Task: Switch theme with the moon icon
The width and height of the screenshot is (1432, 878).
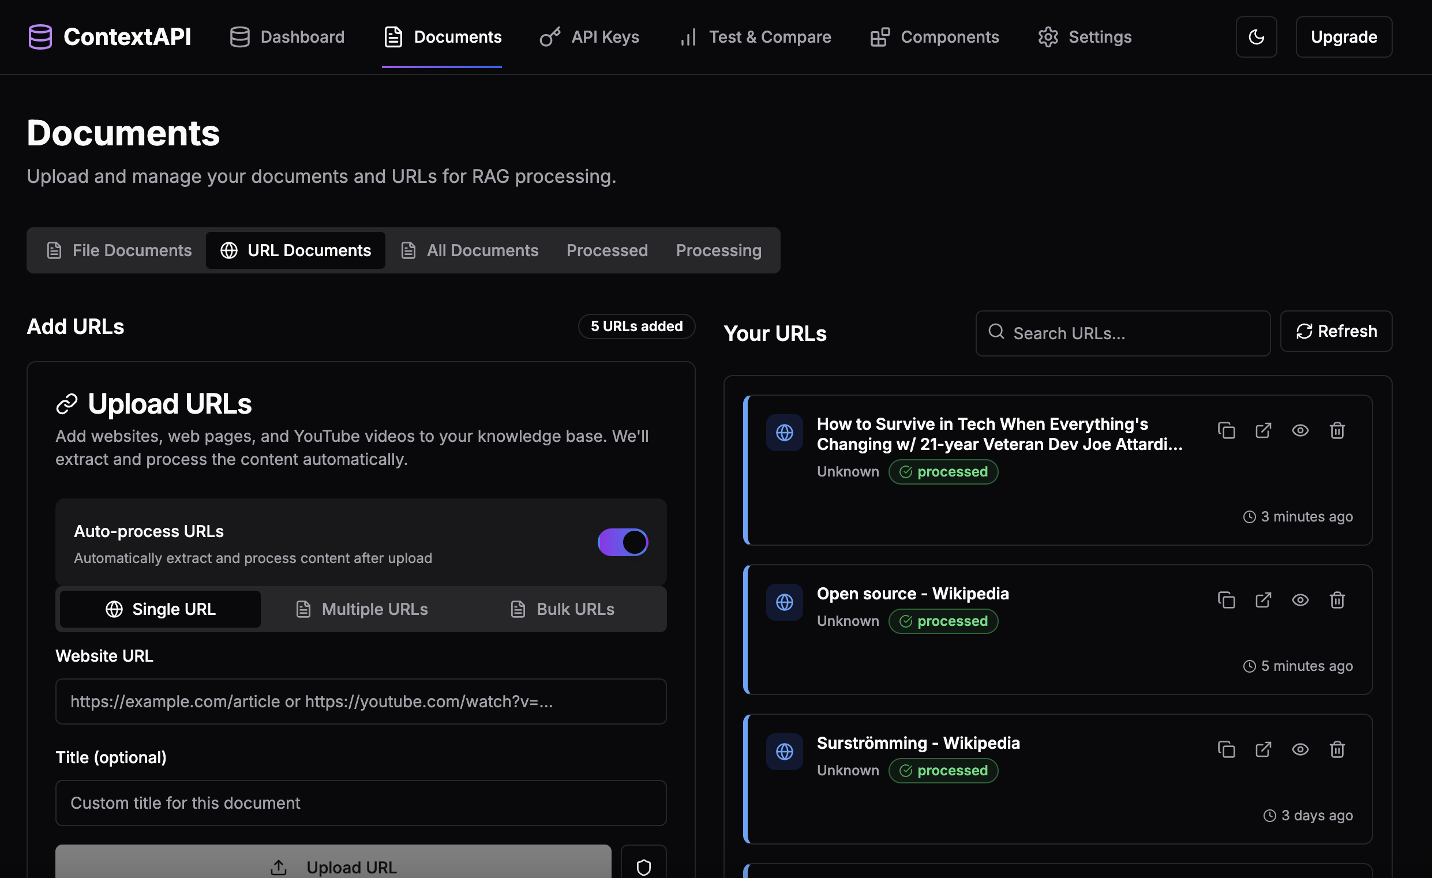Action: tap(1256, 37)
